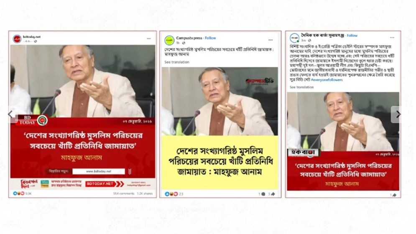This screenshot has width=416, height=234.
Task: Open the yellow-captioned Campustv post image
Action: point(220,128)
